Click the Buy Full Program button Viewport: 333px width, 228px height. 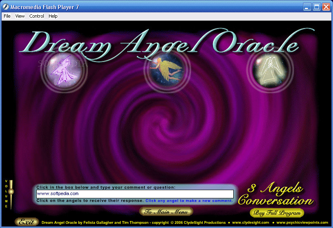tap(277, 213)
